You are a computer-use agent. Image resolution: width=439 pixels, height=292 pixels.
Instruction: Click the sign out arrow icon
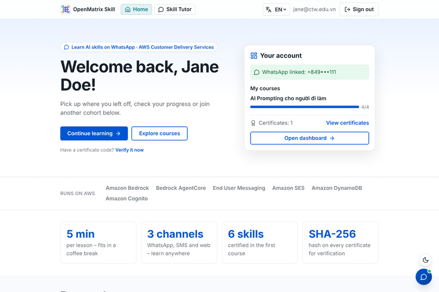point(347,9)
